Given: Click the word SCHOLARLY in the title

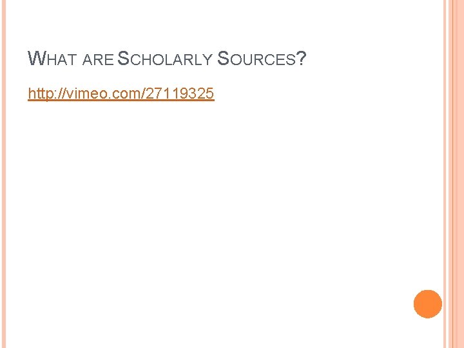Looking at the screenshot, I should 164,60.
